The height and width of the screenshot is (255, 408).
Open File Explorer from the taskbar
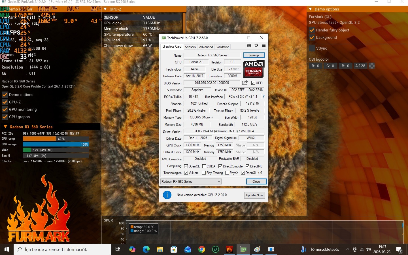tap(160, 249)
